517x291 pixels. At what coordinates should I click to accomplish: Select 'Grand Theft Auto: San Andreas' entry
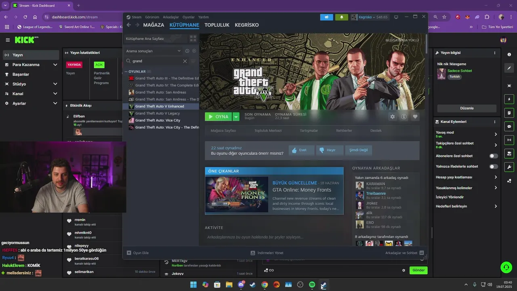[x=161, y=92]
